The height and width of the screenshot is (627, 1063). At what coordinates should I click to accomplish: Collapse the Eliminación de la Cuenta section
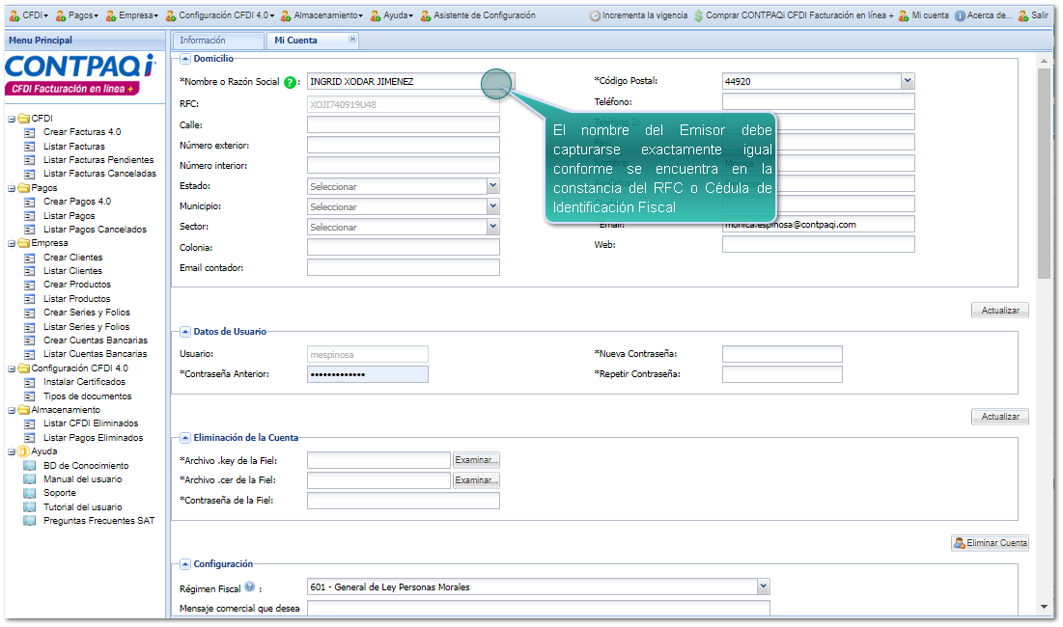[185, 438]
